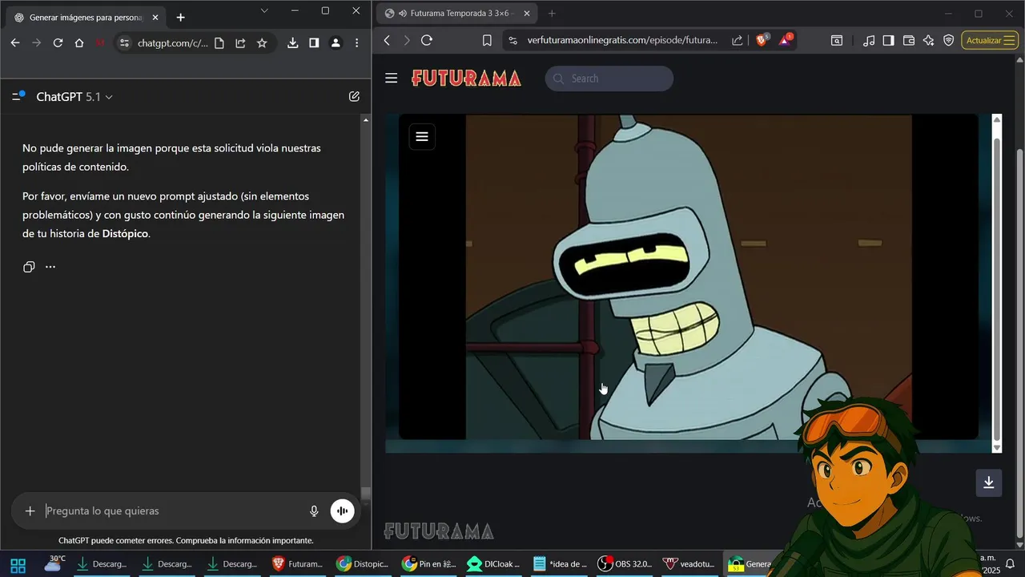Open the veadotu... taskbar app
The image size is (1025, 577).
(689, 564)
